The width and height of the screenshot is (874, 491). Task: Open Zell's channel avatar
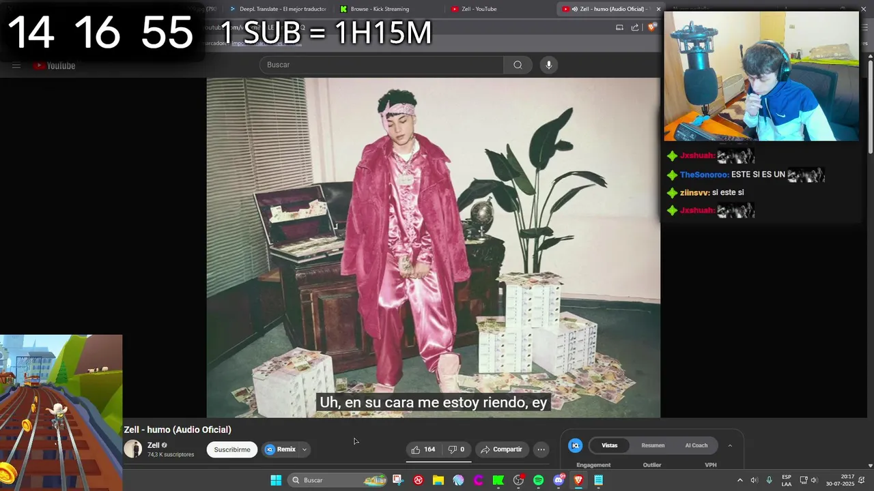132,449
